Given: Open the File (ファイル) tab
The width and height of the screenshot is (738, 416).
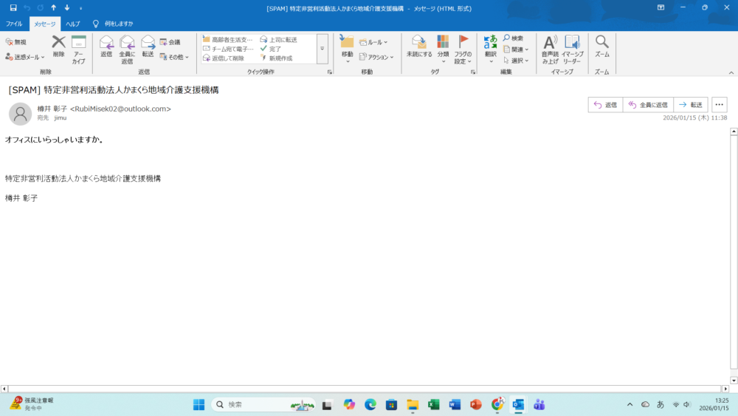Looking at the screenshot, I should click(14, 24).
